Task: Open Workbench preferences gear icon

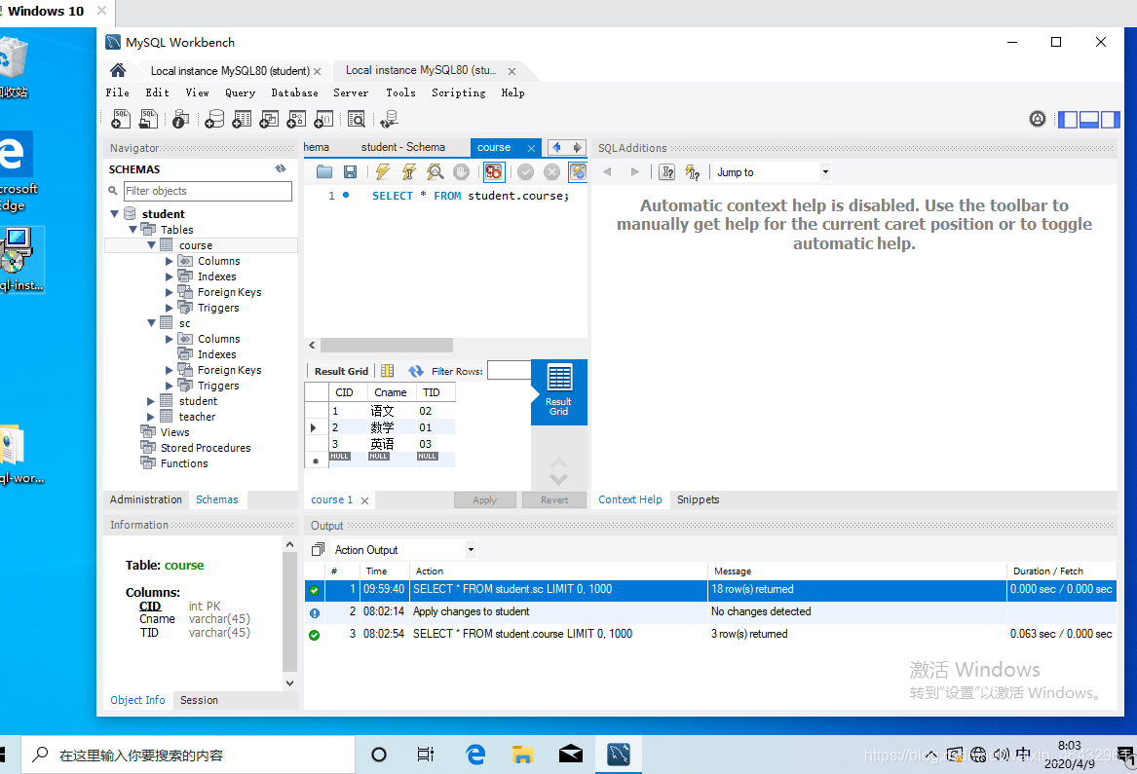Action: coord(1038,119)
